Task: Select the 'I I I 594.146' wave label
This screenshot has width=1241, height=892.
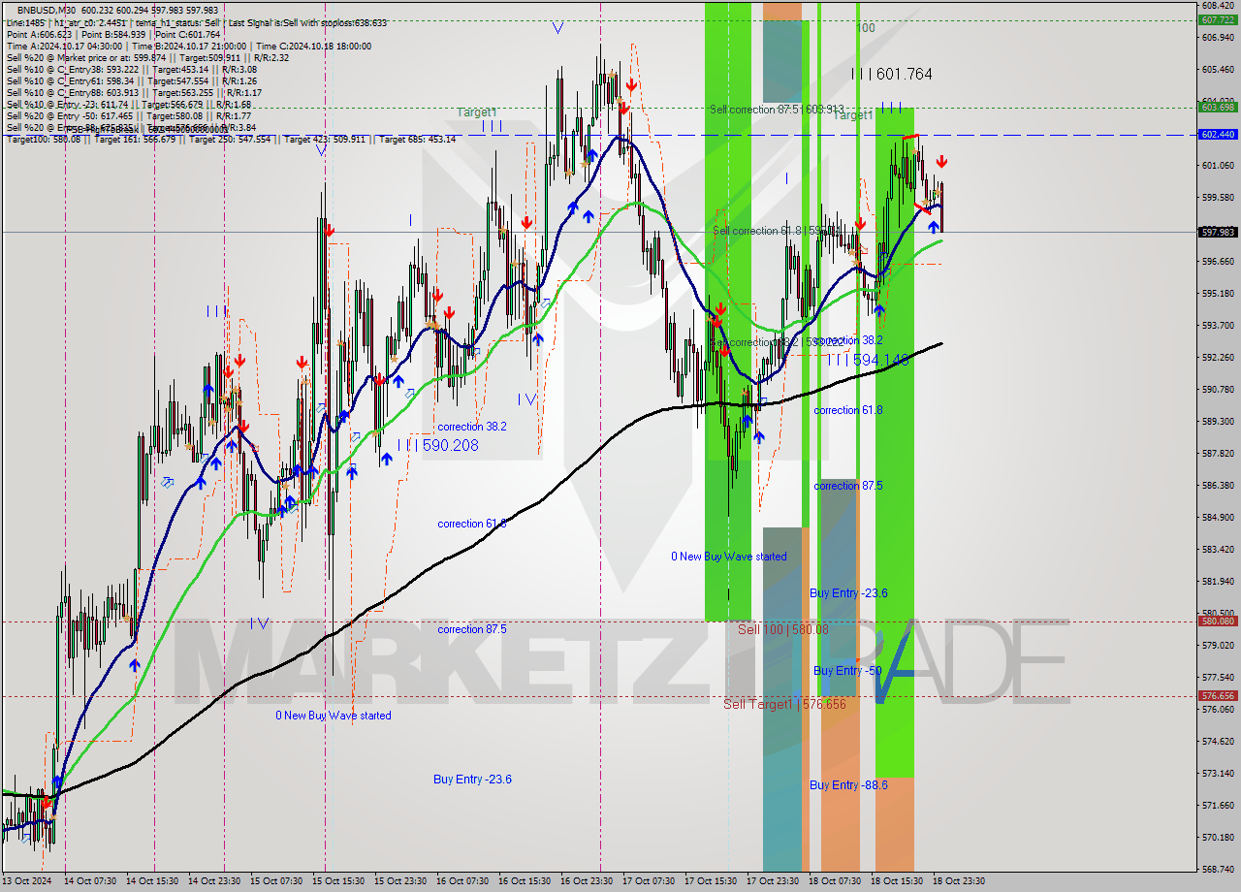Action: [868, 360]
